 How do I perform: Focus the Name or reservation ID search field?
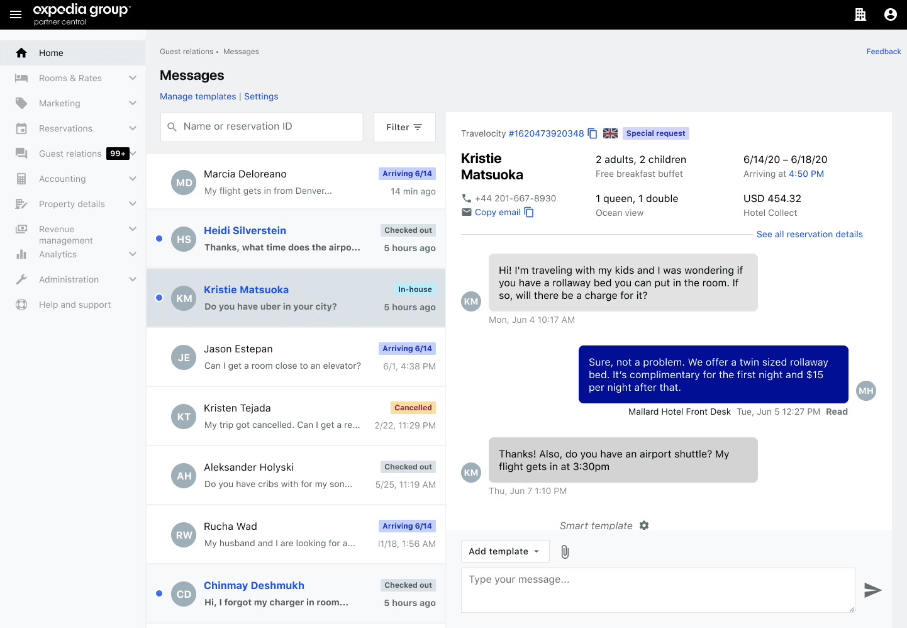click(262, 127)
